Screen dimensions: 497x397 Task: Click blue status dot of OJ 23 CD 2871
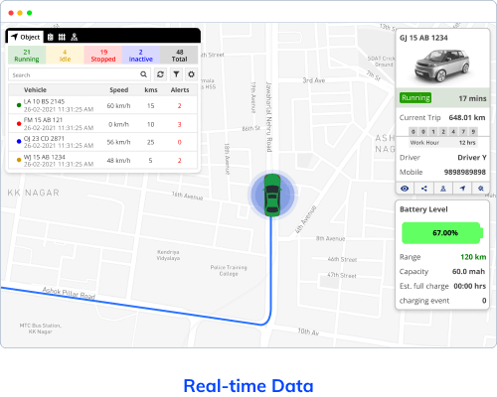19,142
